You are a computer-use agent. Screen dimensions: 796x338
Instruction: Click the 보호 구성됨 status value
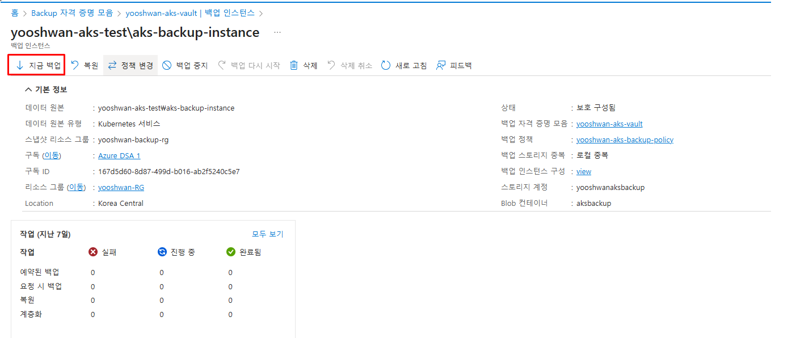pos(596,108)
